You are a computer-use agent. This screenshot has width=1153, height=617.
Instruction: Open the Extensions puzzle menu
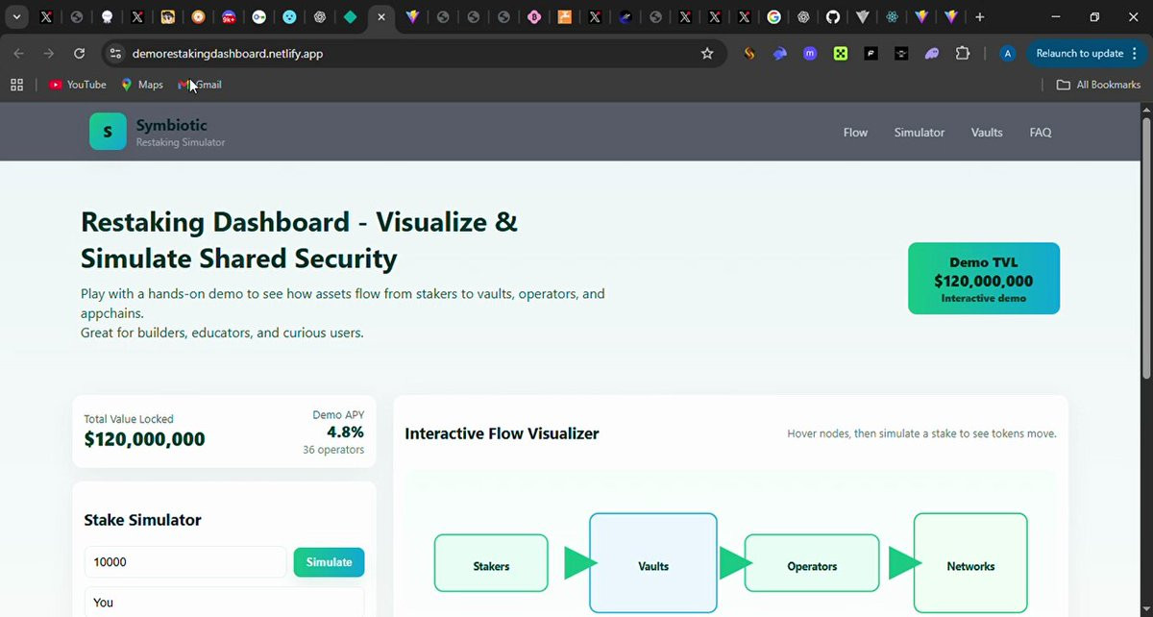click(963, 54)
